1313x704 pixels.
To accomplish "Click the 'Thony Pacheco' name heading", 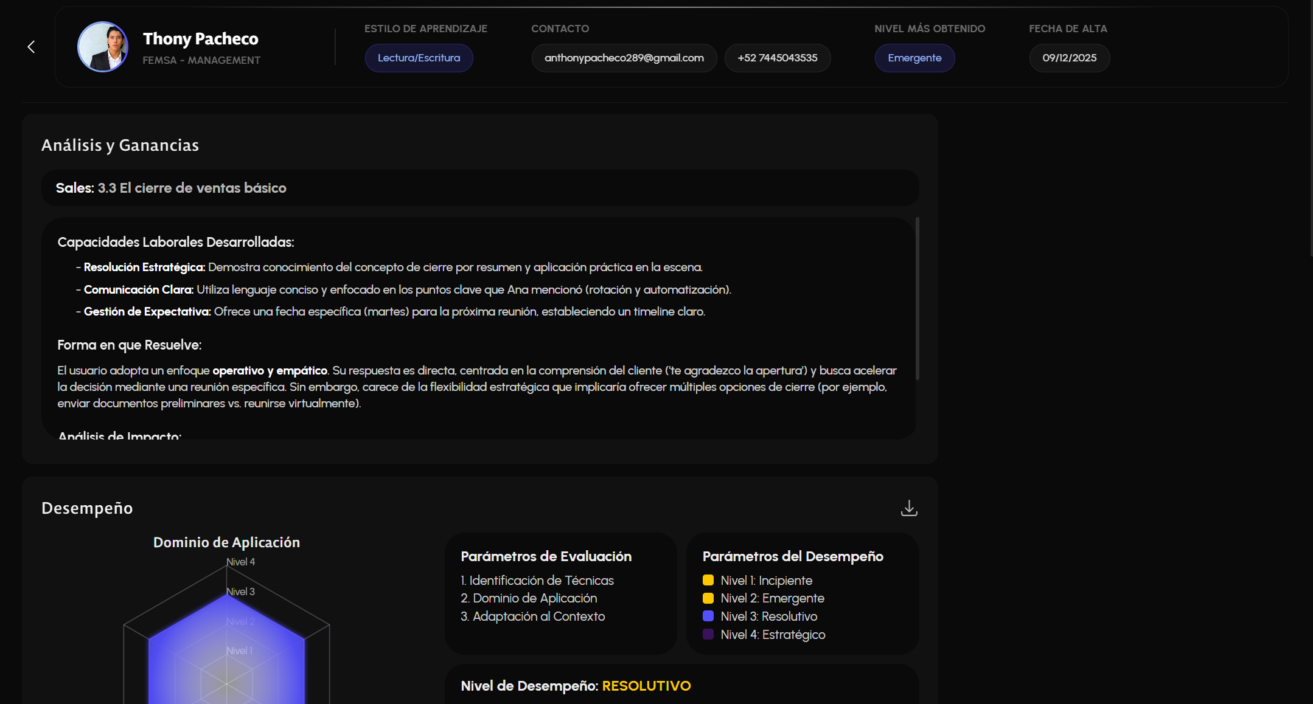I will (201, 39).
